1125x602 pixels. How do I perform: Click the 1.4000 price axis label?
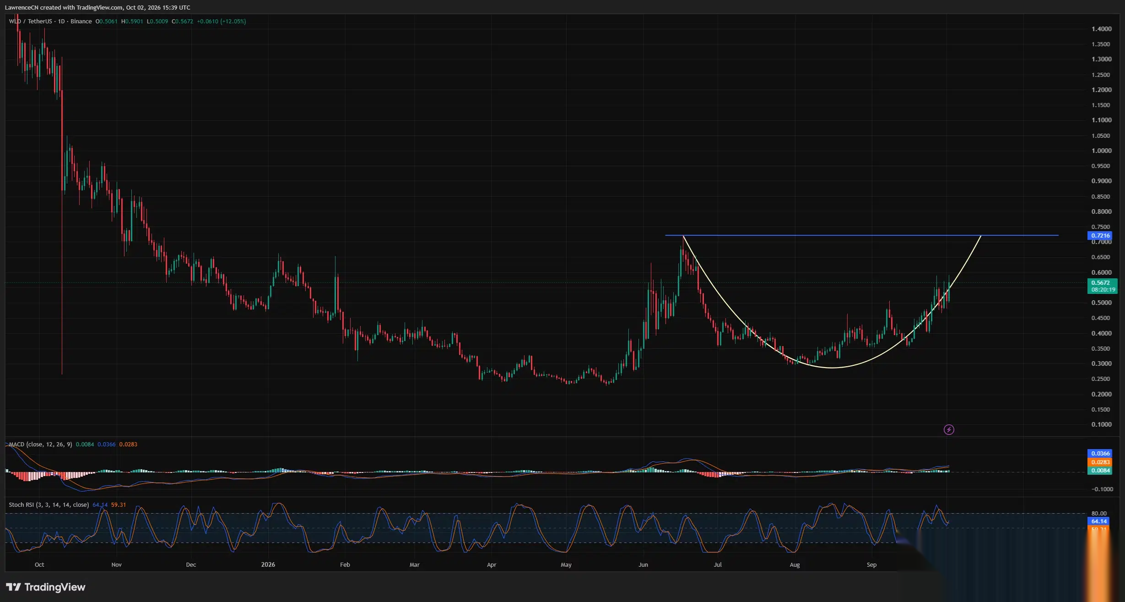(1101, 29)
